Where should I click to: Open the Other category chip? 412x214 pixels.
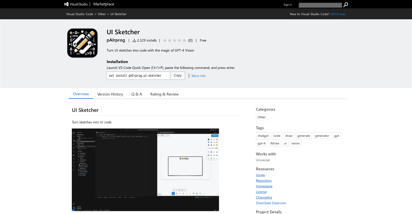pyautogui.click(x=261, y=117)
